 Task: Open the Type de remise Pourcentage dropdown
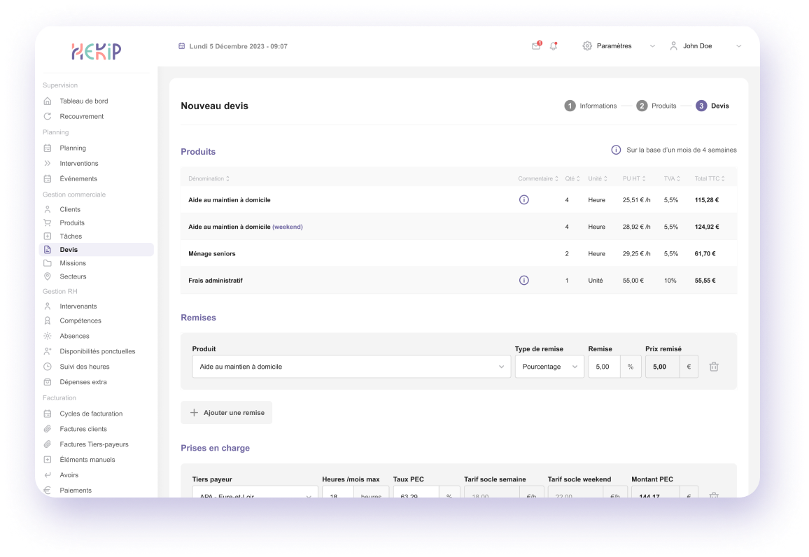(x=549, y=367)
